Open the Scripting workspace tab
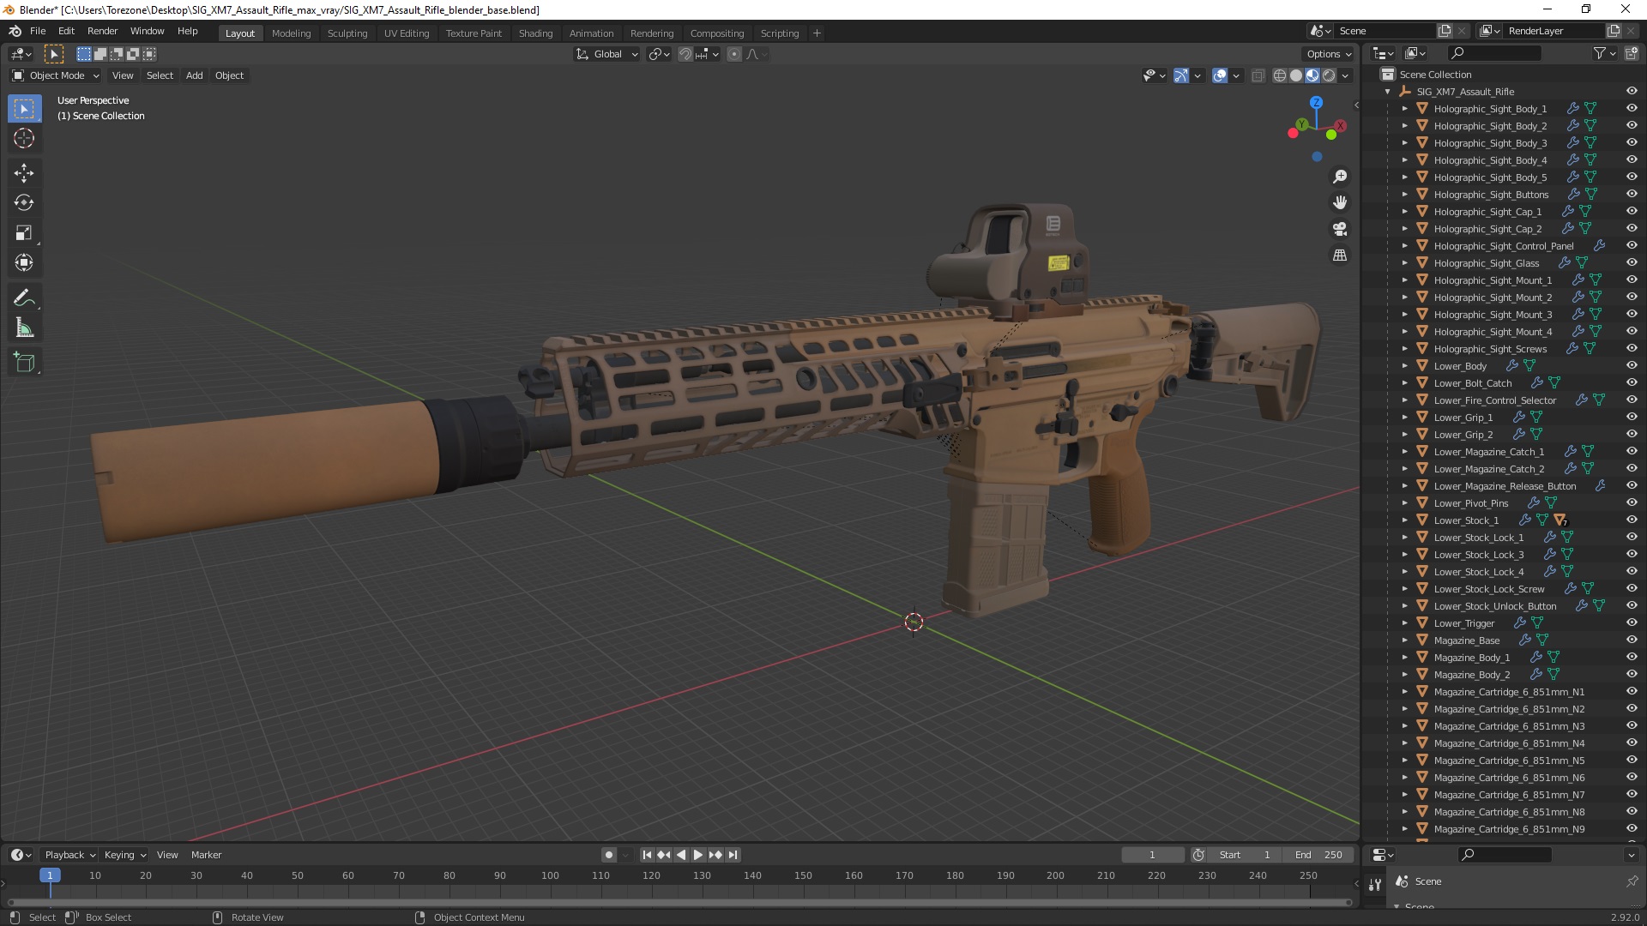The width and height of the screenshot is (1647, 926). [x=779, y=33]
